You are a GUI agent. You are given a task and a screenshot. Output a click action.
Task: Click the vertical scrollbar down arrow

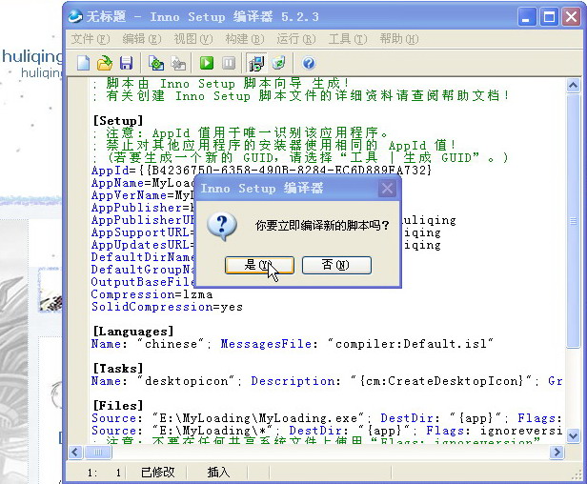573,435
